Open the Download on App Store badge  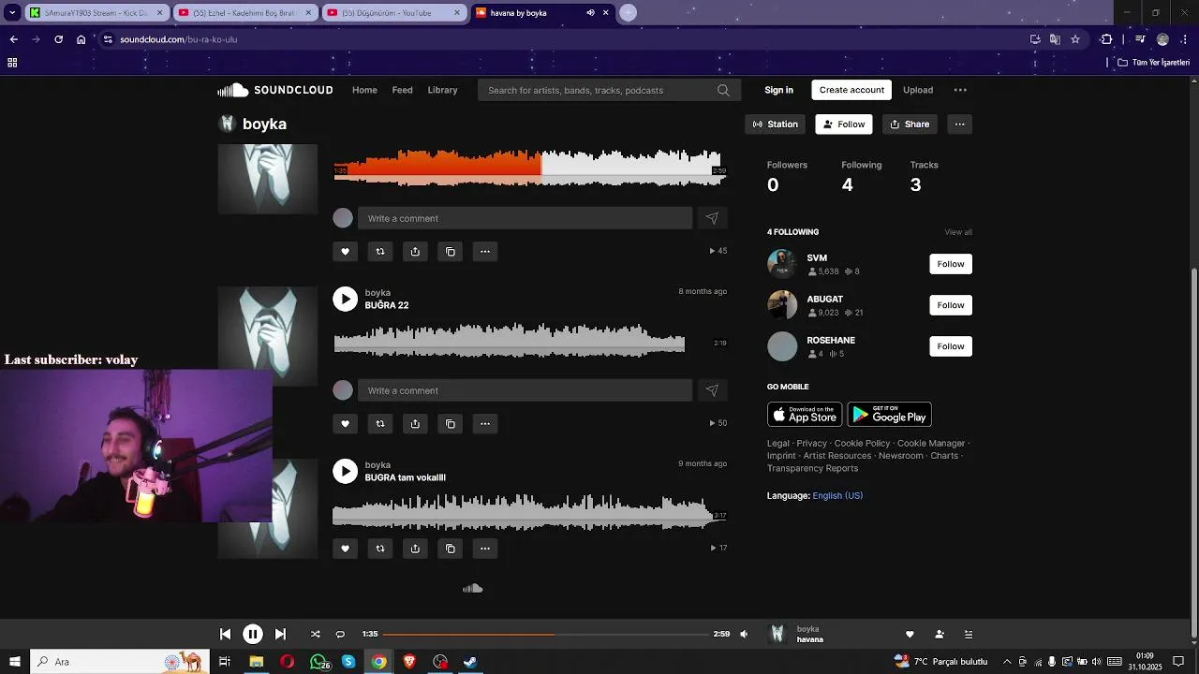pyautogui.click(x=805, y=414)
